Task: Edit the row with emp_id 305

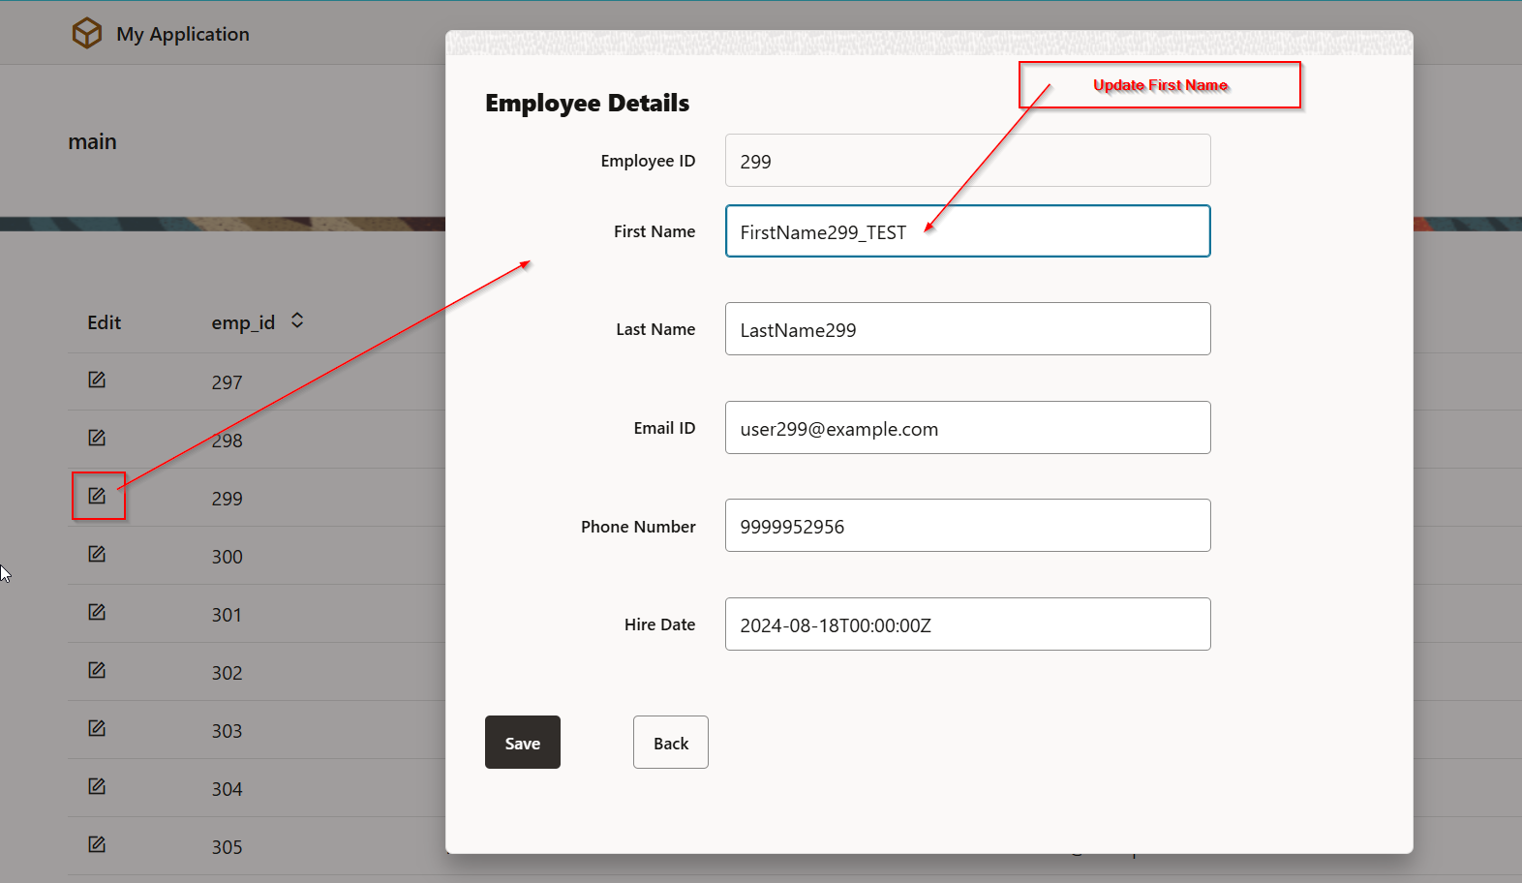Action: click(97, 844)
